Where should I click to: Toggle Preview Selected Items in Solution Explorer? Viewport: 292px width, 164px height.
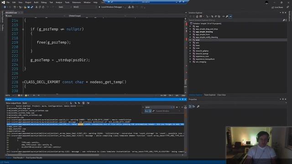[x=230, y=16]
